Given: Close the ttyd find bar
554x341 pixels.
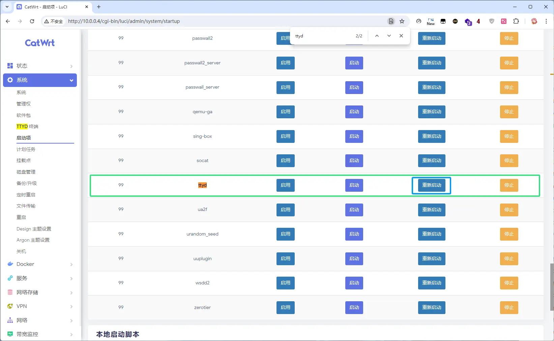Looking at the screenshot, I should pyautogui.click(x=401, y=36).
